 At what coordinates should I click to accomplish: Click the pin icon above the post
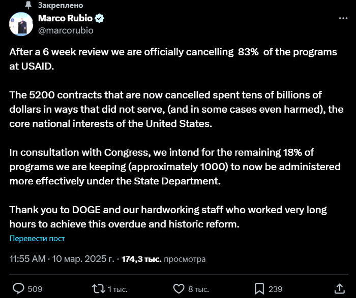(28, 4)
